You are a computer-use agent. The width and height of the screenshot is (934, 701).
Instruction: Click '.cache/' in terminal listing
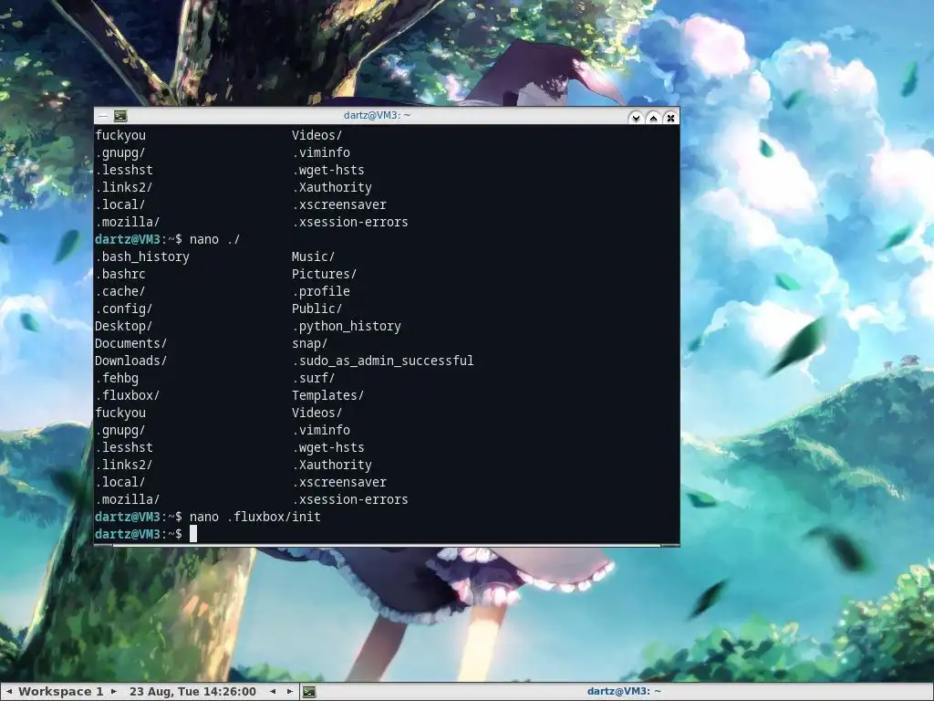pos(119,291)
